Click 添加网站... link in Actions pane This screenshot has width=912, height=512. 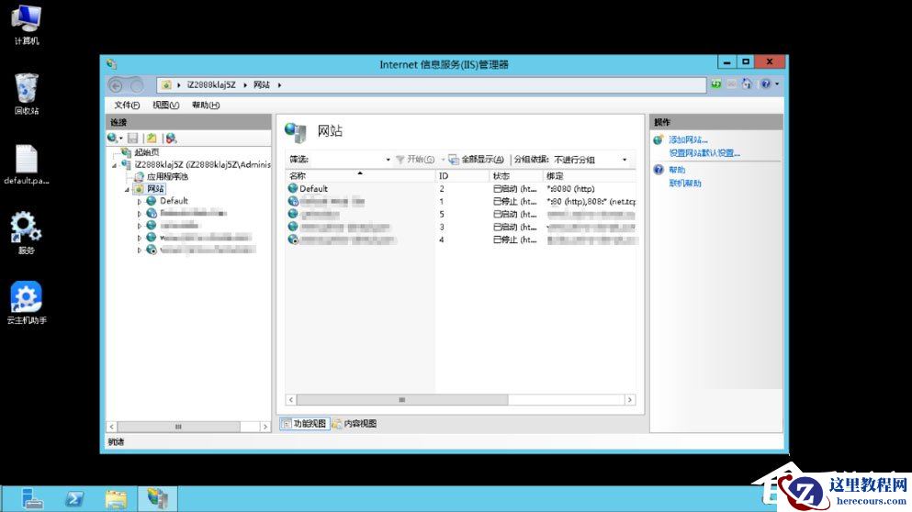688,140
